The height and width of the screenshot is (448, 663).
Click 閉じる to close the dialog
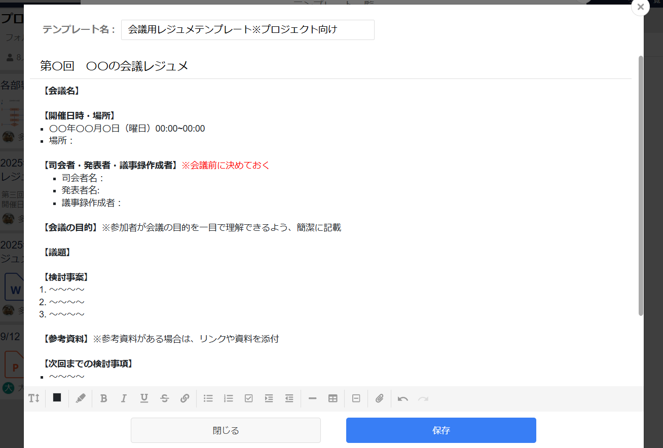click(x=226, y=430)
